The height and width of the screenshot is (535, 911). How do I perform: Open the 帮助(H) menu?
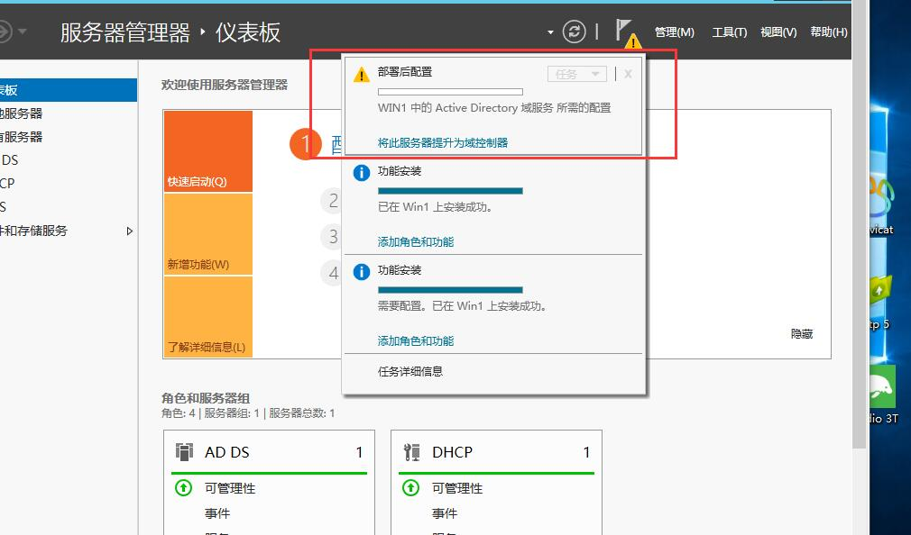click(x=829, y=32)
